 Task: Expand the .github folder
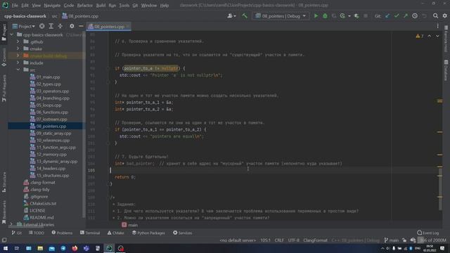tap(18, 42)
